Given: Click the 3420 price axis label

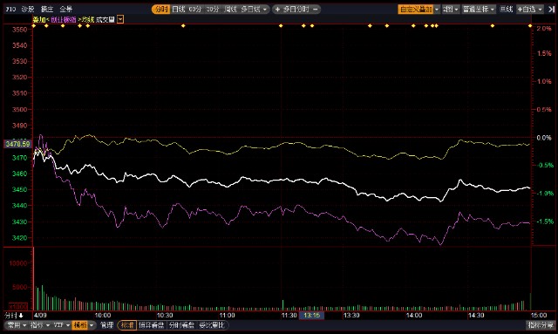Looking at the screenshot, I should pos(19,238).
